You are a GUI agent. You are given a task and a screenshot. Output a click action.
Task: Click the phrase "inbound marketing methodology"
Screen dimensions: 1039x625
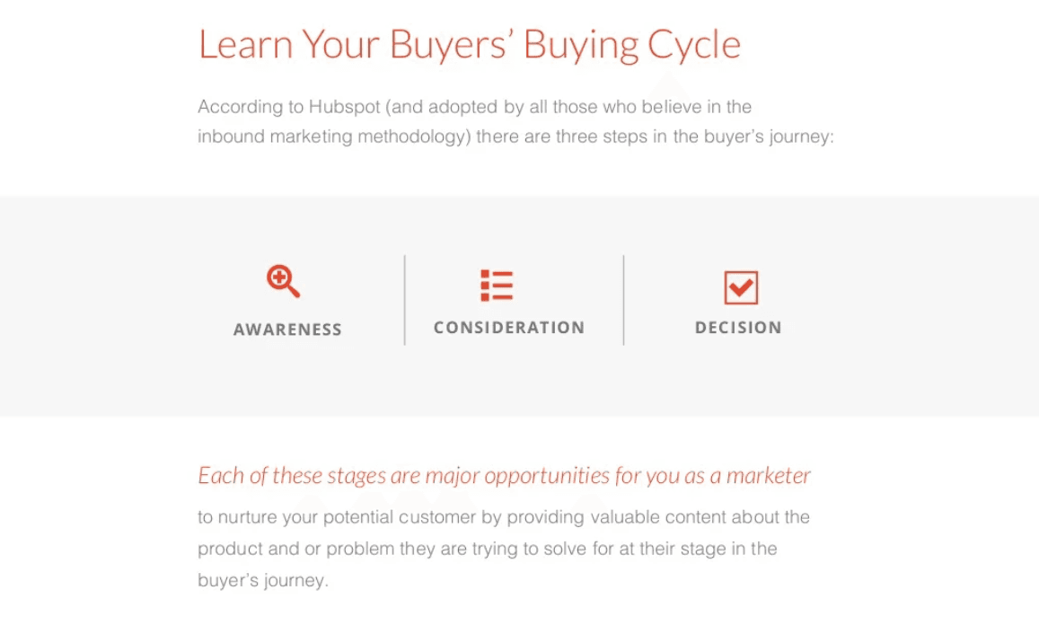point(334,137)
